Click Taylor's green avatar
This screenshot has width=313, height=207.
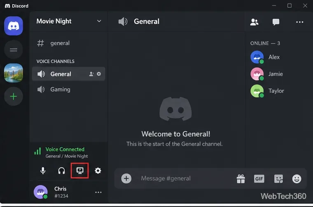click(257, 91)
